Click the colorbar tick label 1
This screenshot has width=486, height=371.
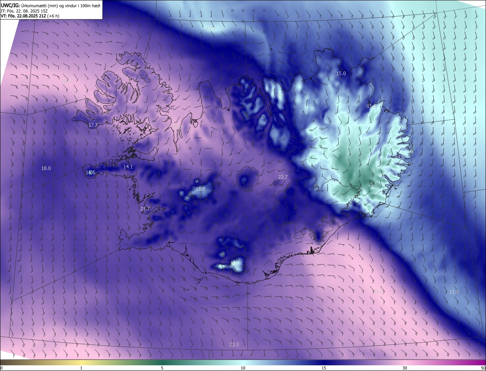(x=81, y=368)
